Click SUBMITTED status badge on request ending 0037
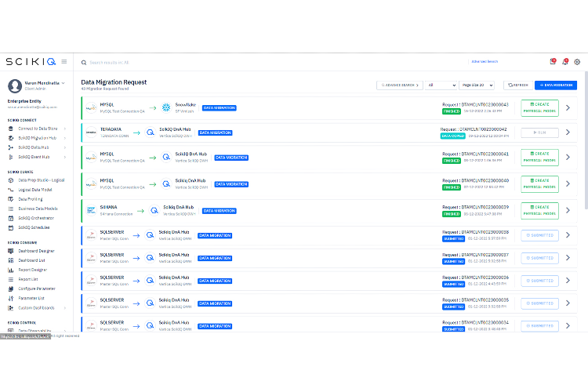Screen dimensions: 588x392 (453, 261)
